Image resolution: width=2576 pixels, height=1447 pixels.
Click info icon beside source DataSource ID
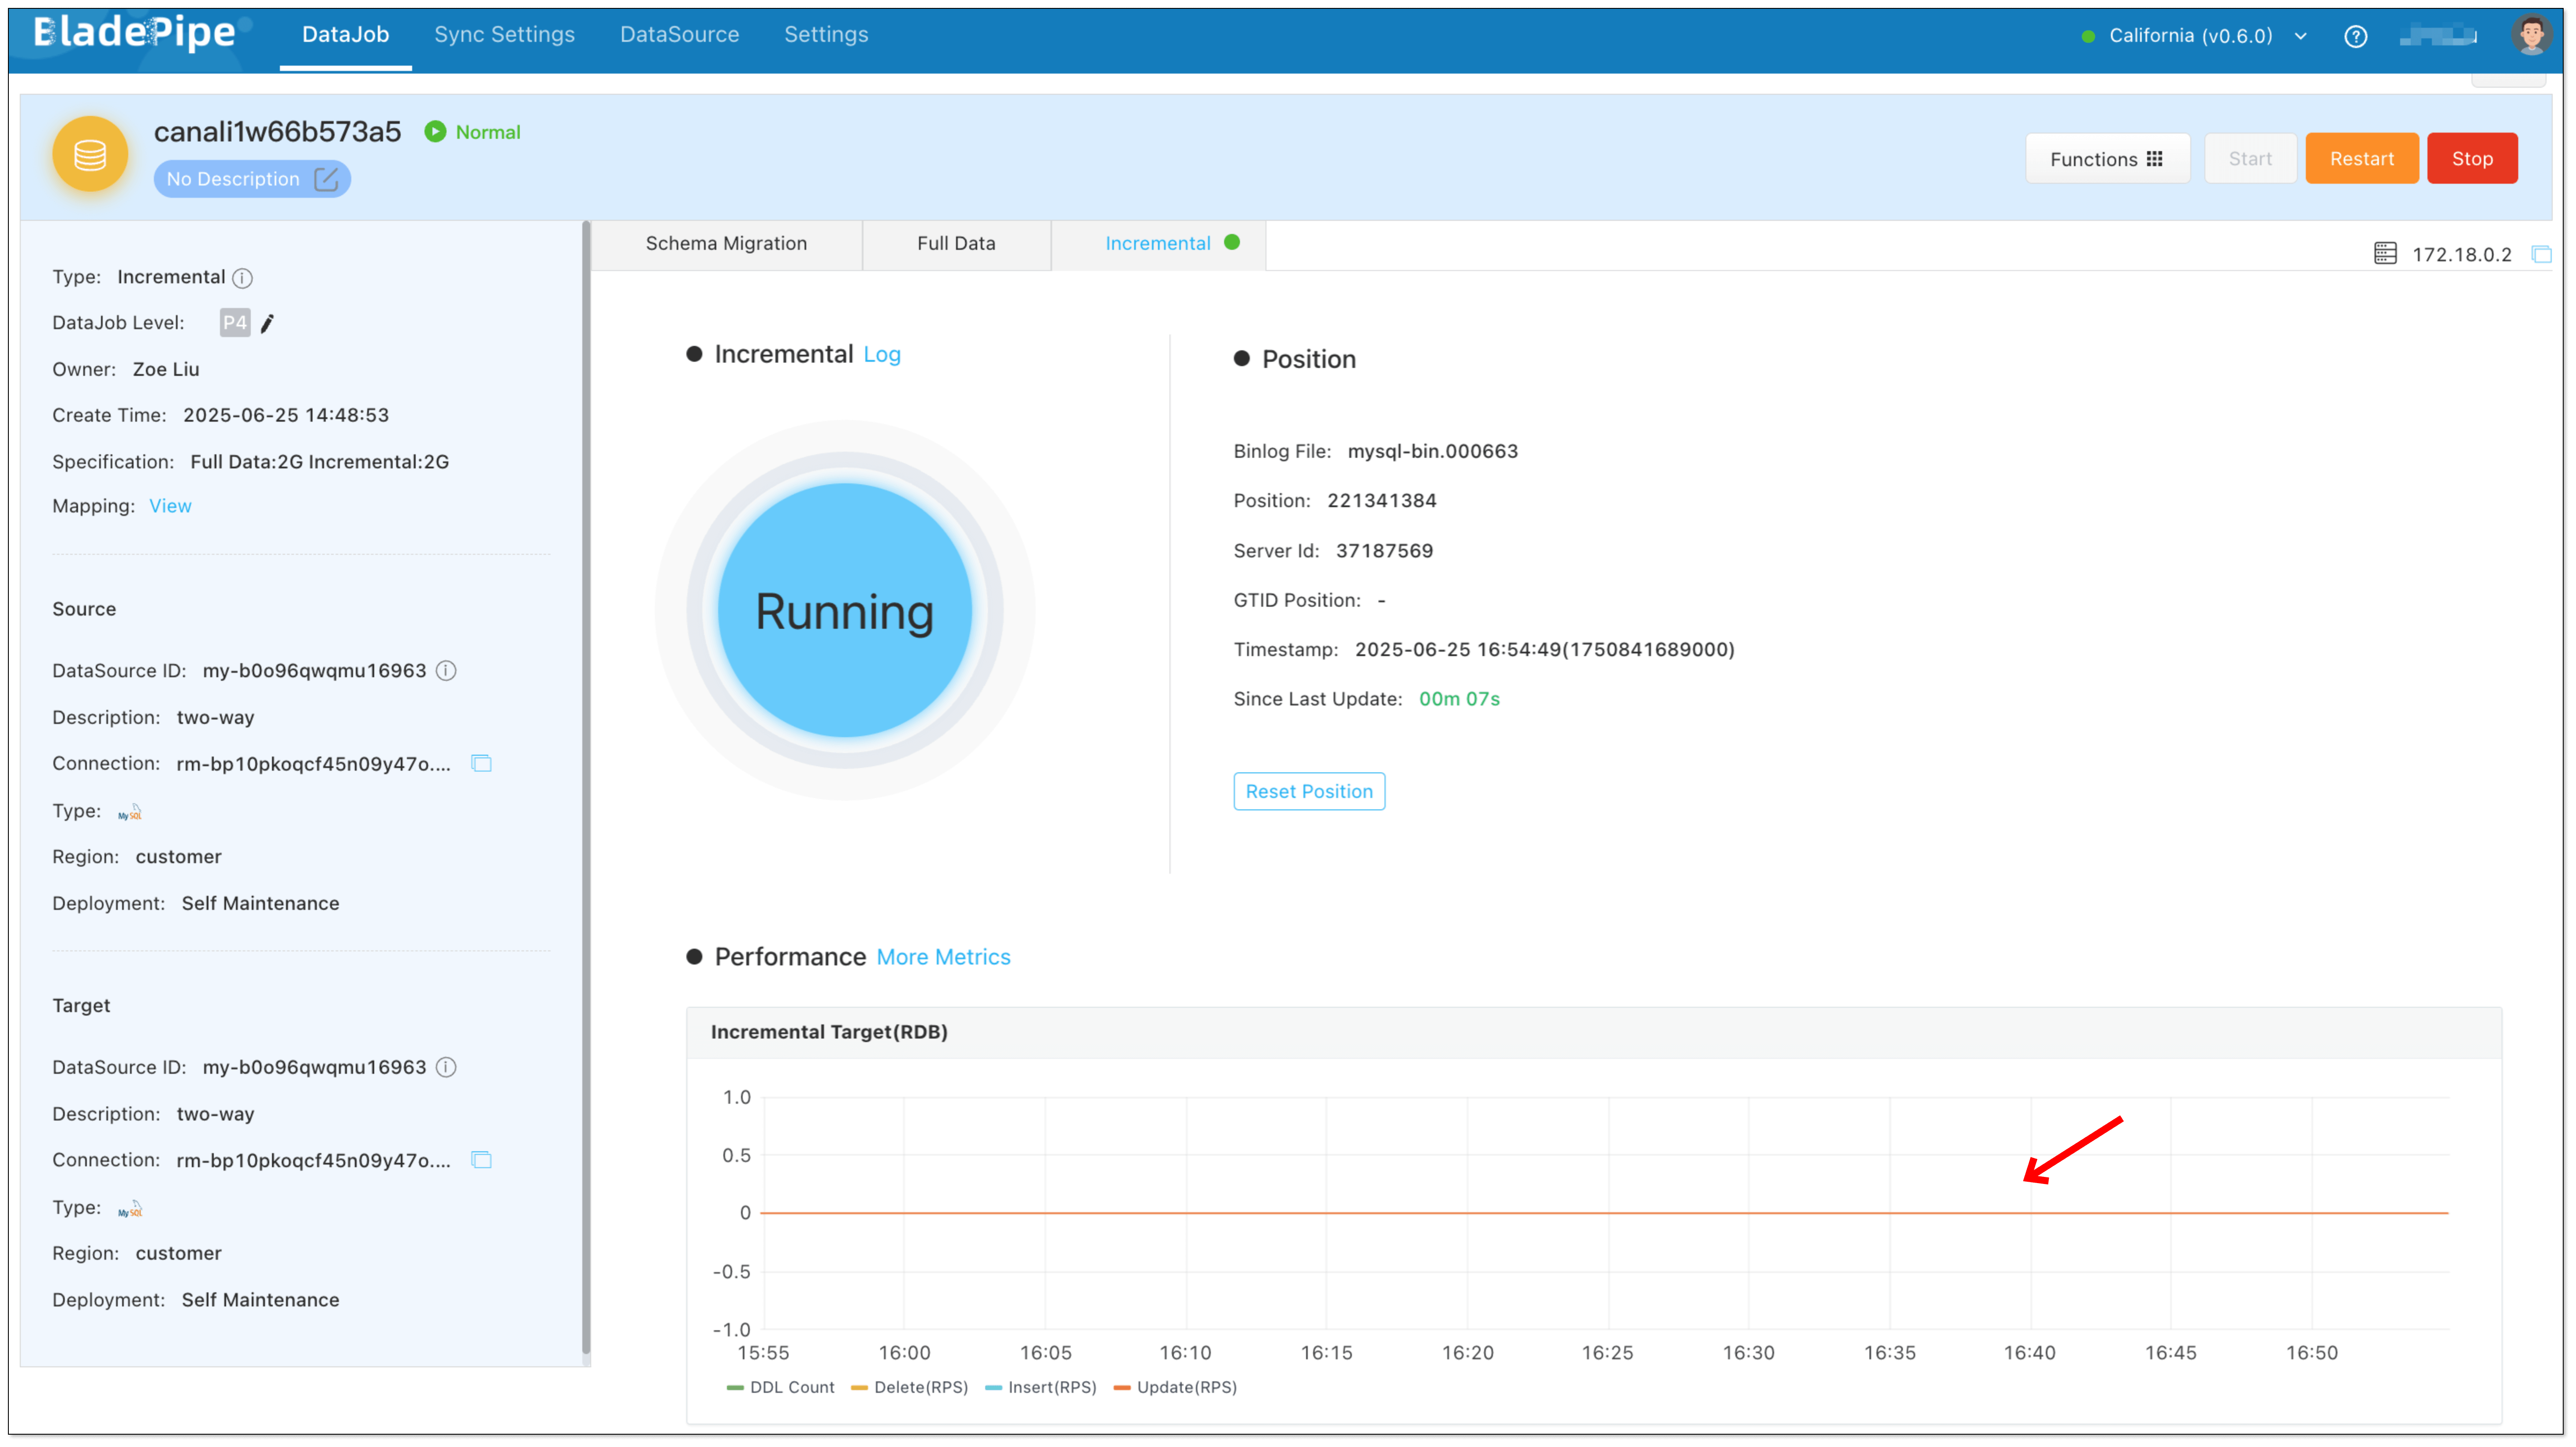tap(447, 671)
